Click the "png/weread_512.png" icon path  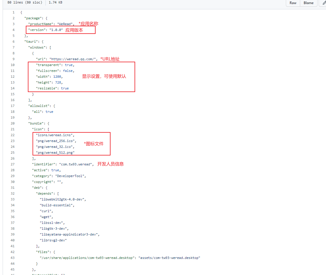click(x=55, y=153)
